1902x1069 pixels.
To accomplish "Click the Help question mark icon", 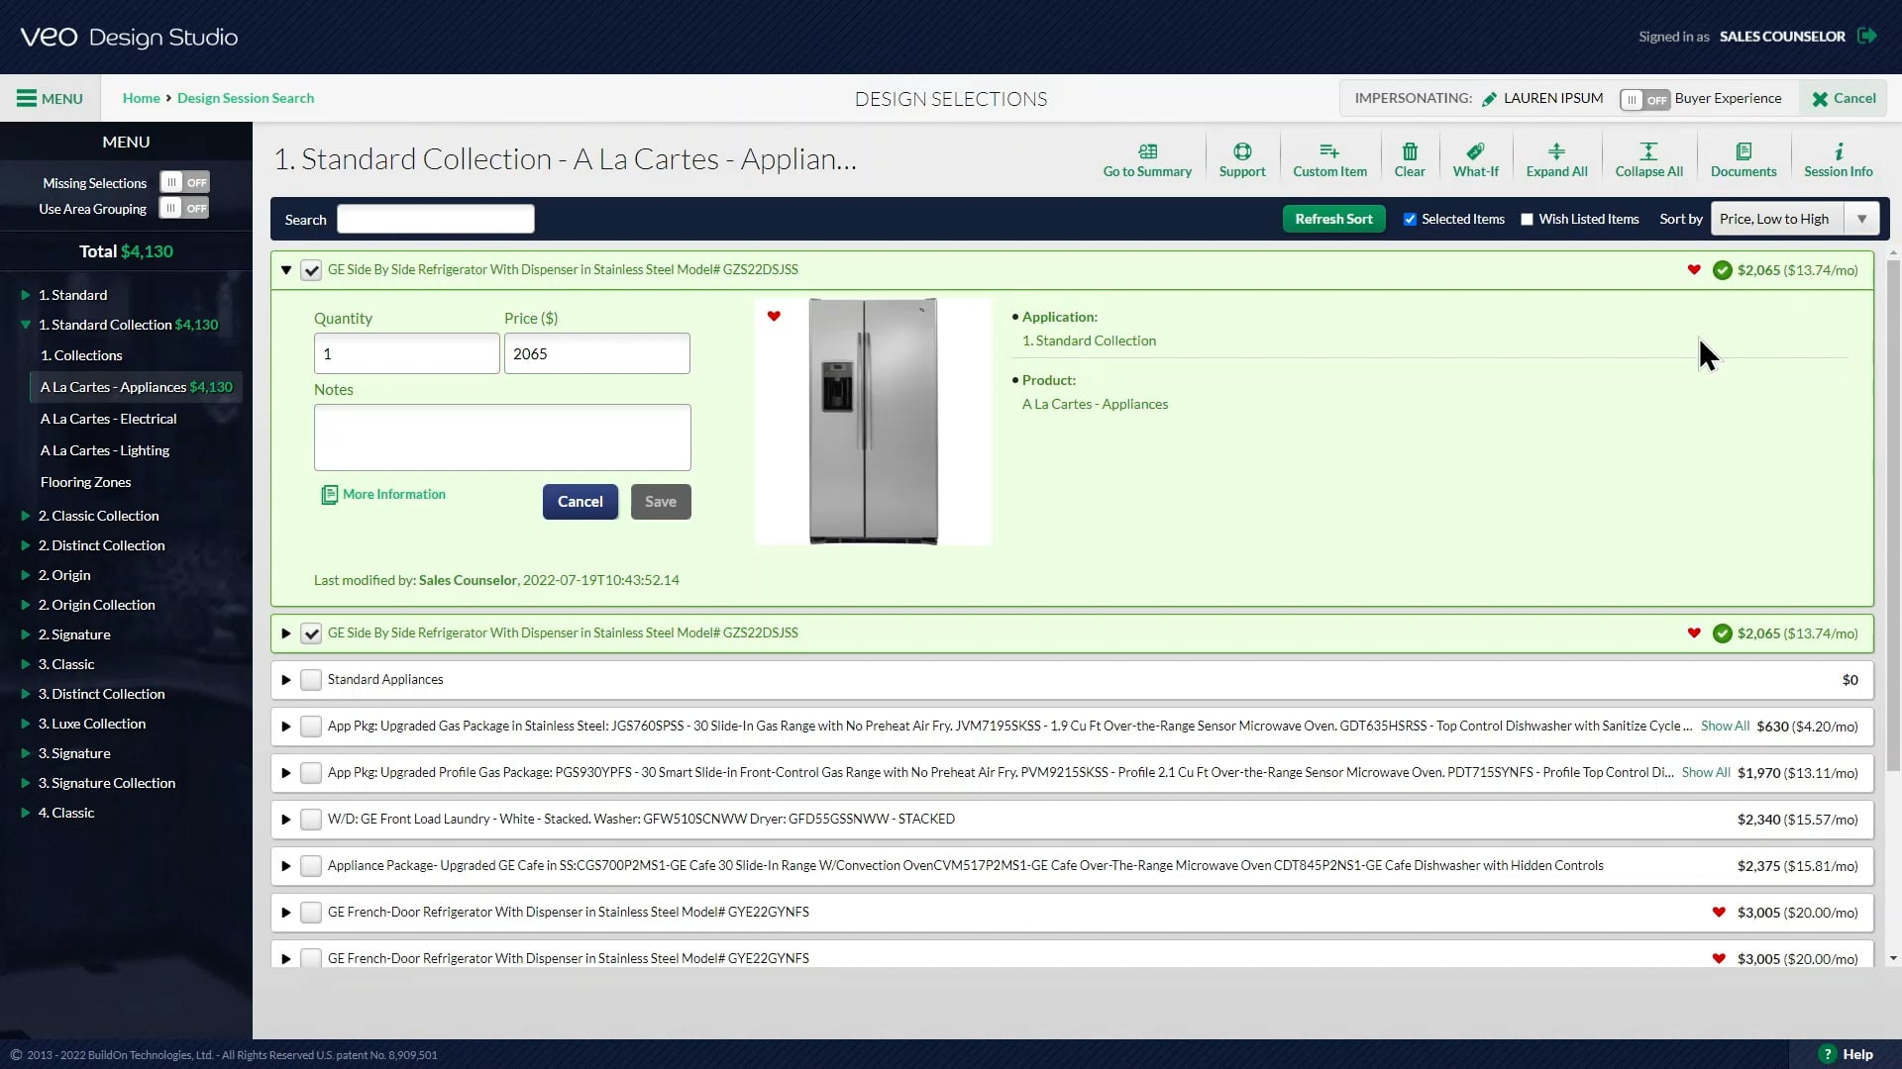I will pos(1828,1054).
